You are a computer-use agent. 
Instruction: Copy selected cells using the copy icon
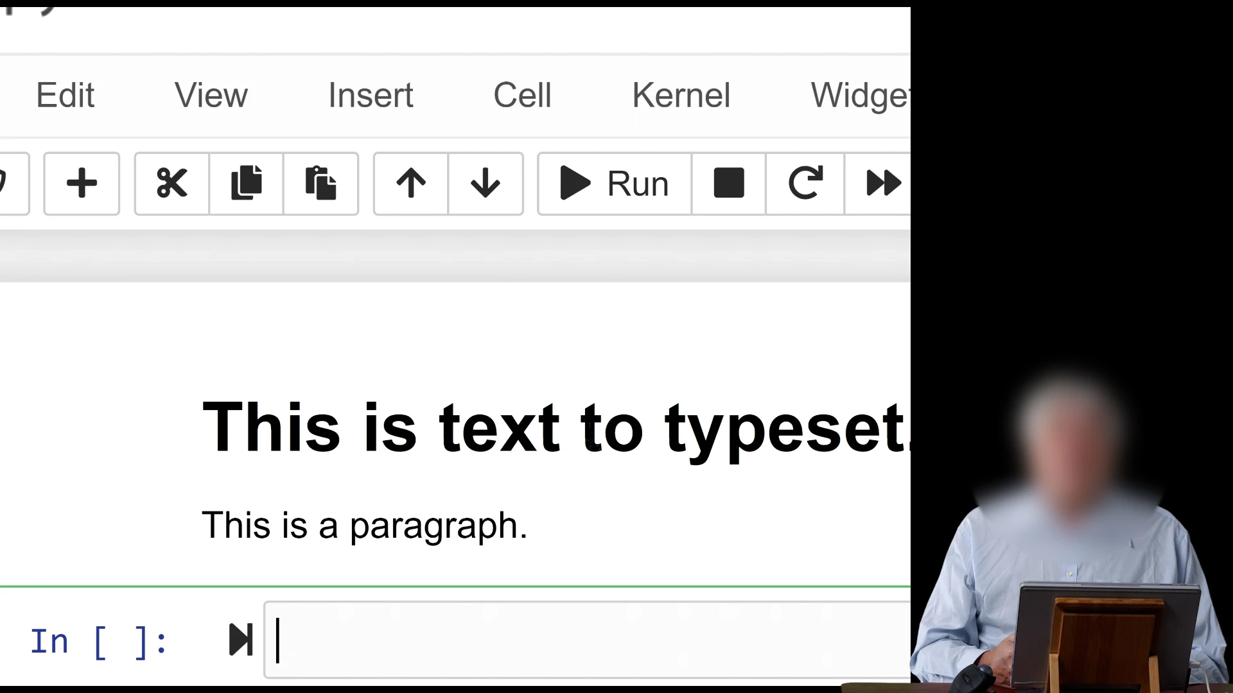[x=246, y=184]
